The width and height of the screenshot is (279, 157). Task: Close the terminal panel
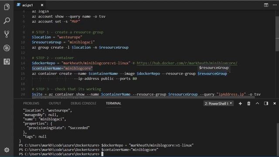pyautogui.click(x=275, y=103)
